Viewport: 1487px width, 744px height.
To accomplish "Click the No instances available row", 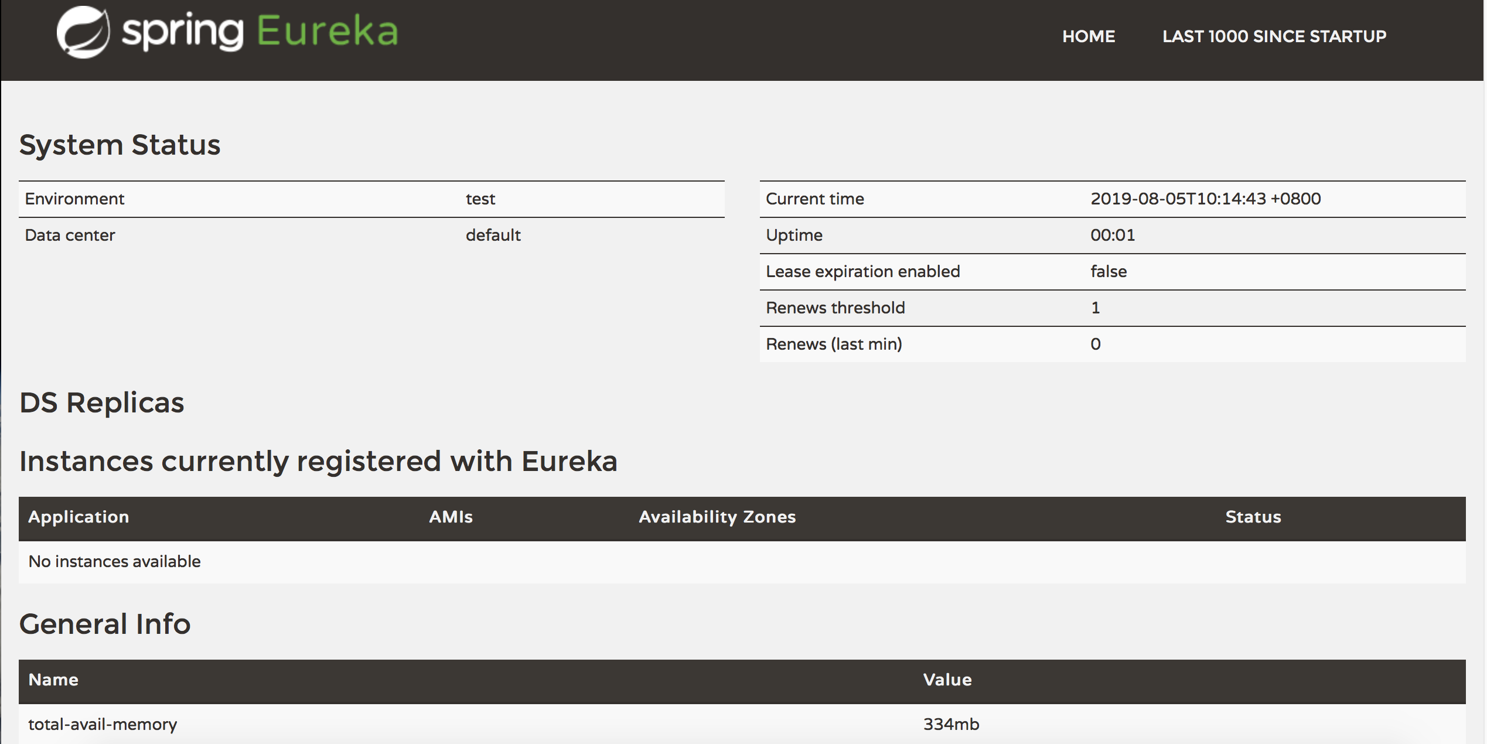I will [x=114, y=561].
